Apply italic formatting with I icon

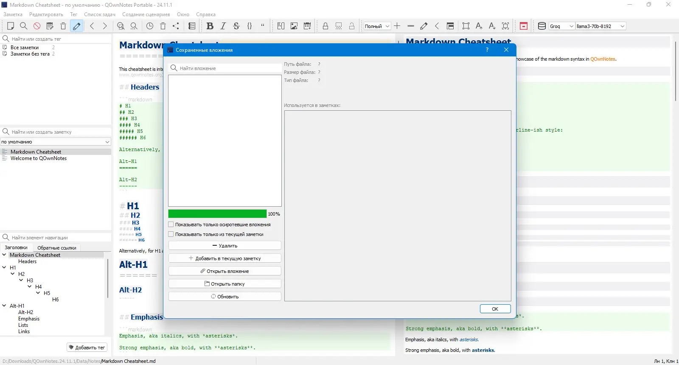pyautogui.click(x=223, y=26)
